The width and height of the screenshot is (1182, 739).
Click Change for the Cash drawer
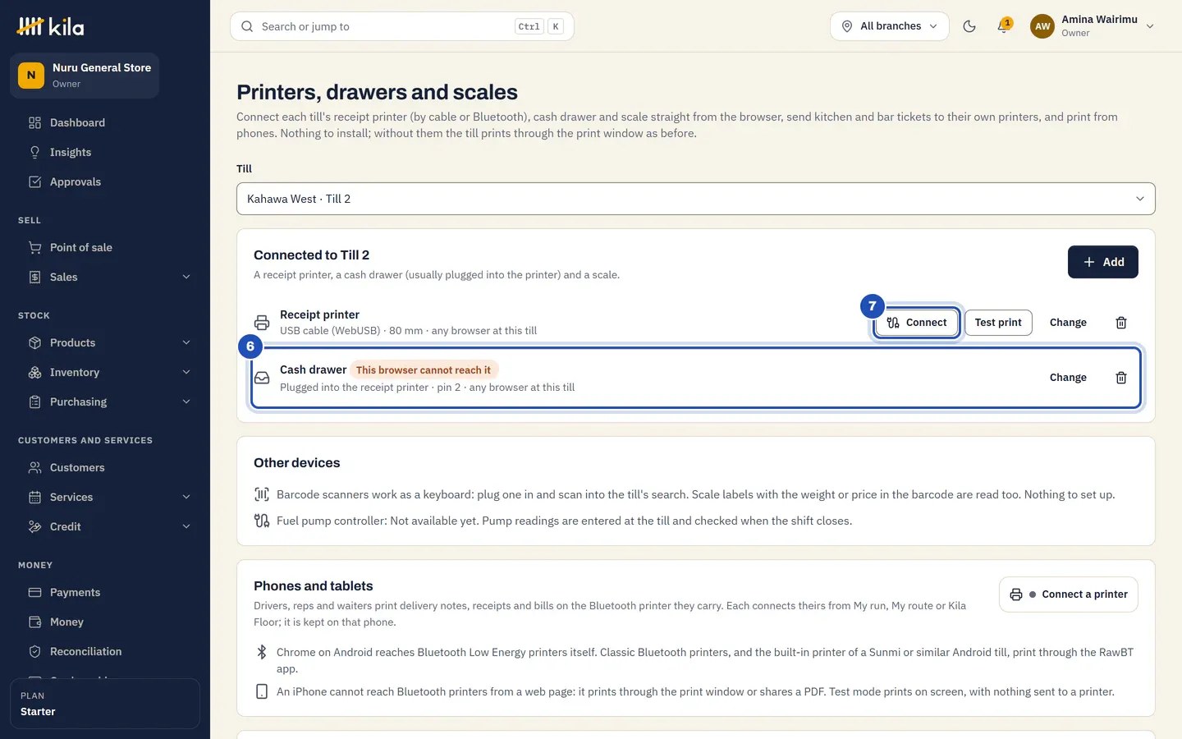[x=1068, y=378]
